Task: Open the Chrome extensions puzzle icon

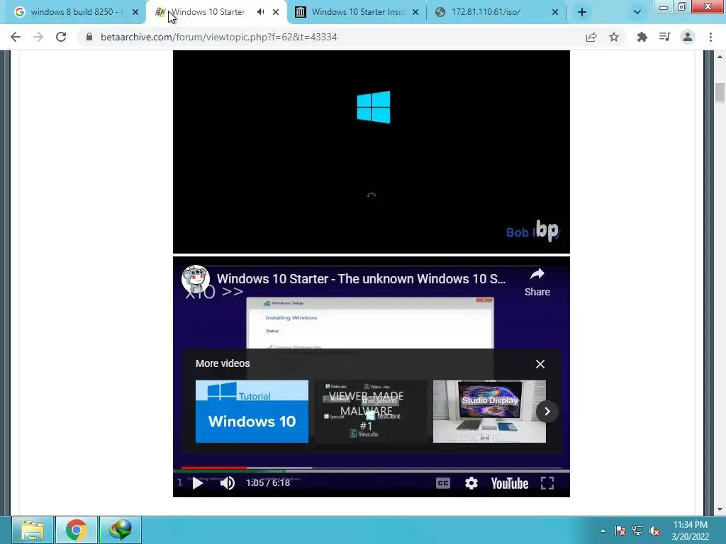Action: click(642, 37)
